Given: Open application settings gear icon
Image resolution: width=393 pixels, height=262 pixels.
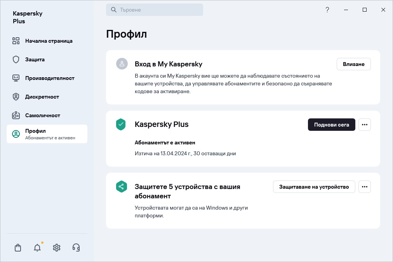Looking at the screenshot, I should [x=56, y=247].
